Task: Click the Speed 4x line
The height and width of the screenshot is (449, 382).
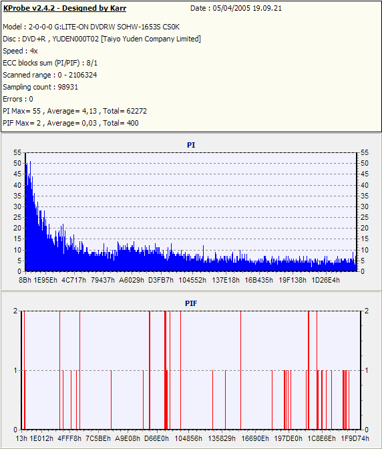Action: click(x=20, y=51)
